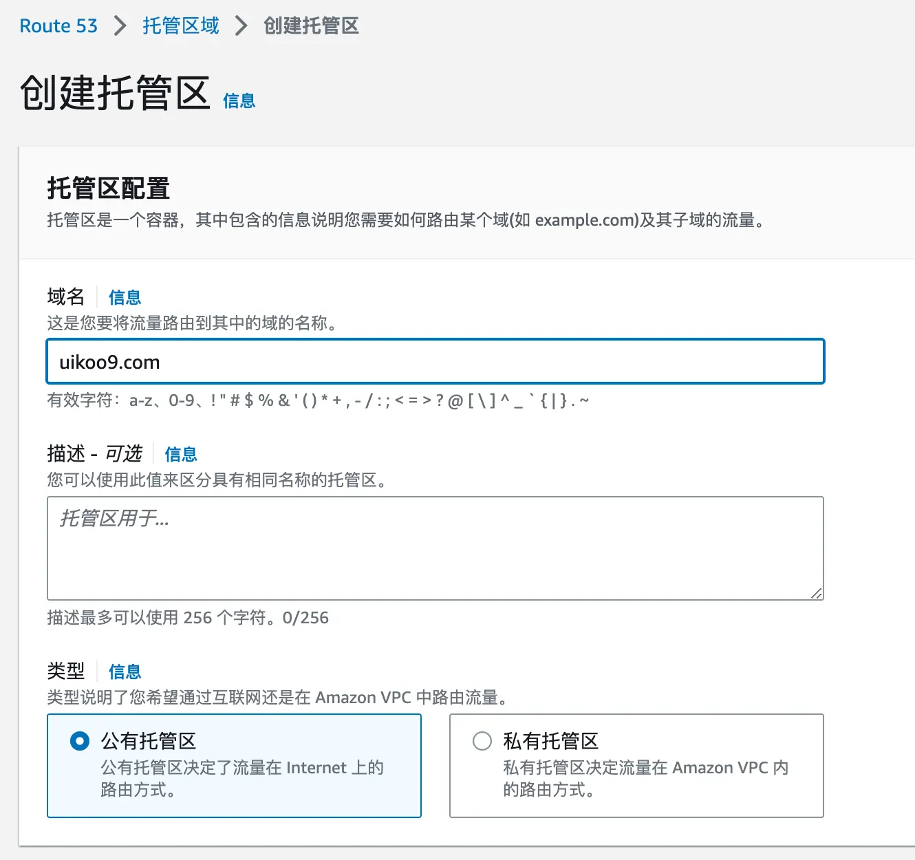
Task: Click the 描述 - 可选 field label
Action: 94,454
